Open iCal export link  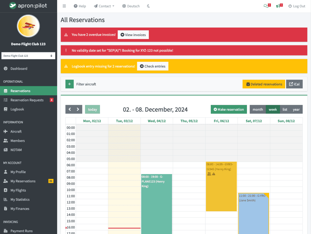pos(294,84)
